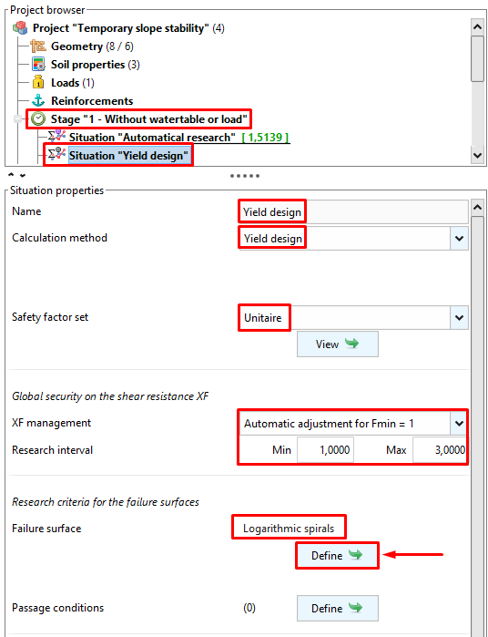Click the Research interval Max field
The image size is (488, 637).
(x=440, y=449)
